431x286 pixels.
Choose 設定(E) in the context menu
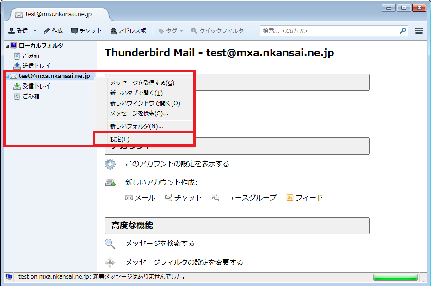[143, 139]
